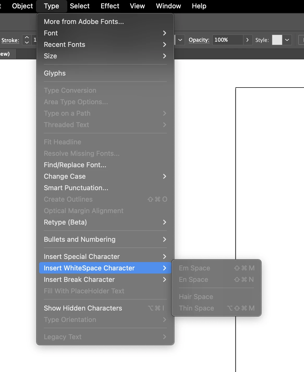Viewport: 304px width, 372px height.
Task: Expand the Retype (Beta) submenu
Action: click(105, 222)
